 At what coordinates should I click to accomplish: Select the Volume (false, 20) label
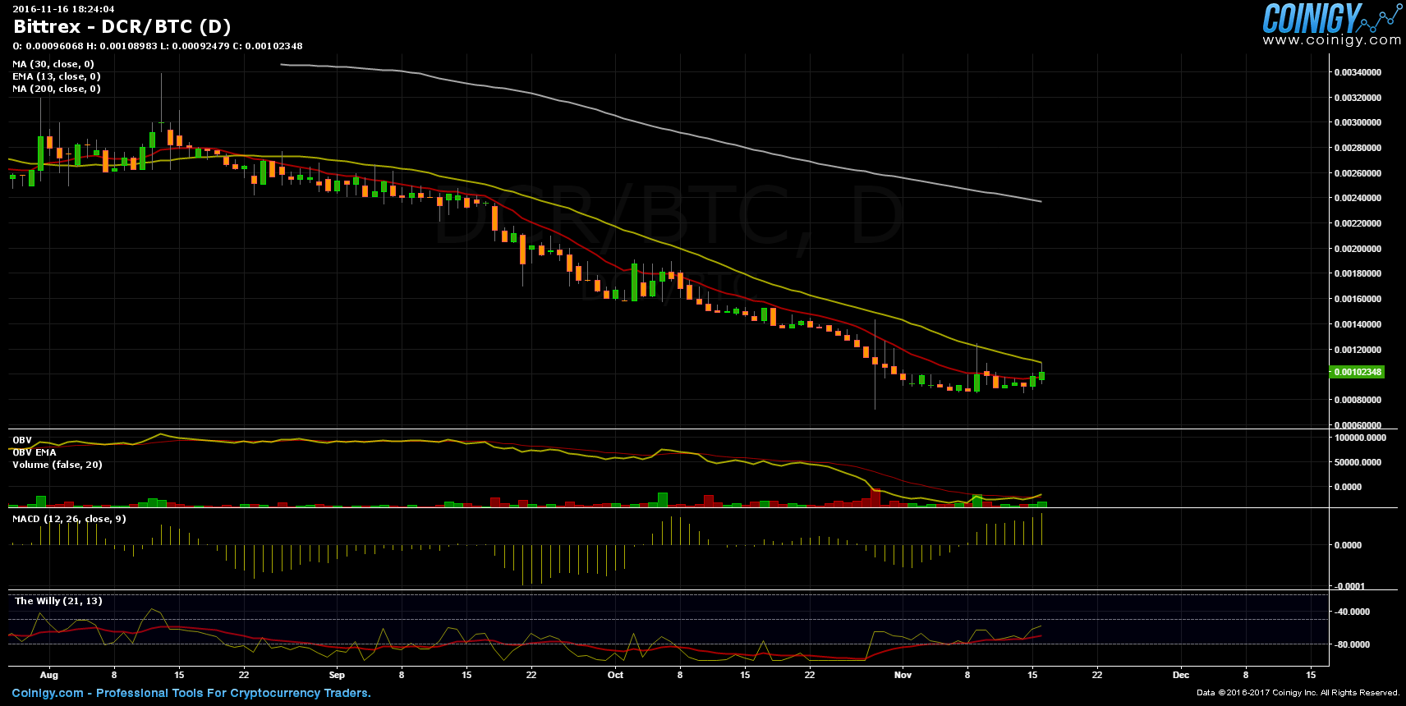(57, 465)
